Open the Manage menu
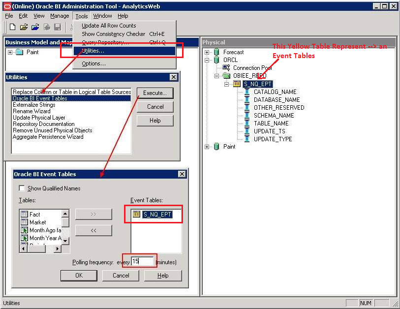Screen dimensions: 400x309 coord(60,16)
